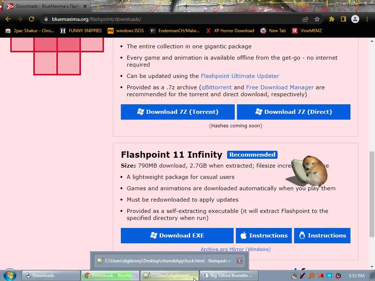Click the page vertical scrollbar thumb
This screenshot has height=281, width=375.
click(372, 194)
